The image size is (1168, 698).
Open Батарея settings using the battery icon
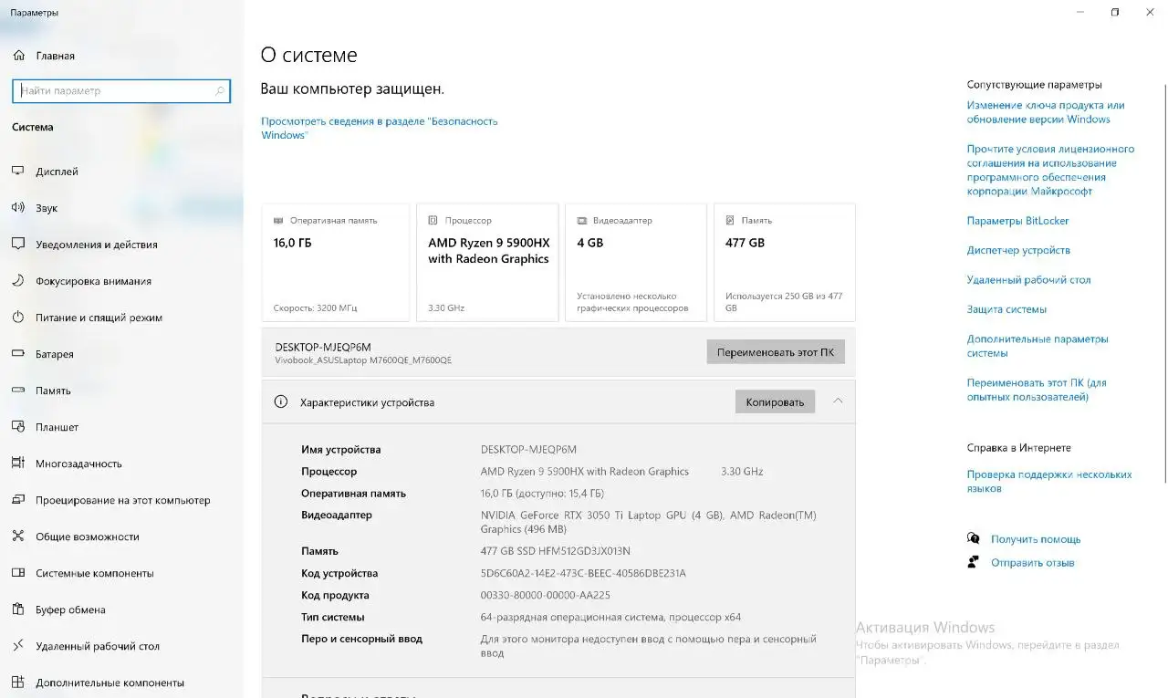tap(20, 353)
